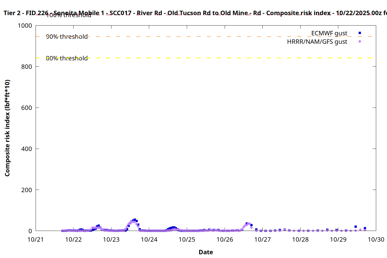Click the purple HRRR/NAM/GFS gust legend diamond
Screen dimensions: 387x258
pos(360,42)
